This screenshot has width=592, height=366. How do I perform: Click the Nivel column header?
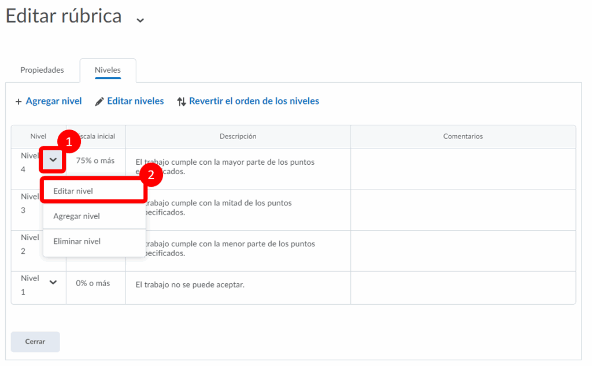pos(38,136)
